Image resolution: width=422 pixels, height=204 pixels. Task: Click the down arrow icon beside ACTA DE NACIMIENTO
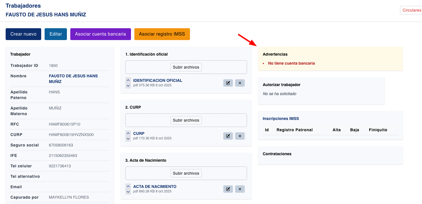(x=128, y=192)
